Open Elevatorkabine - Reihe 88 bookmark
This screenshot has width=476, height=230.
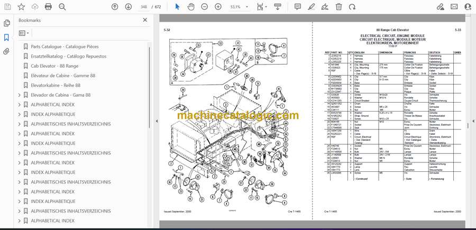pyautogui.click(x=56, y=85)
